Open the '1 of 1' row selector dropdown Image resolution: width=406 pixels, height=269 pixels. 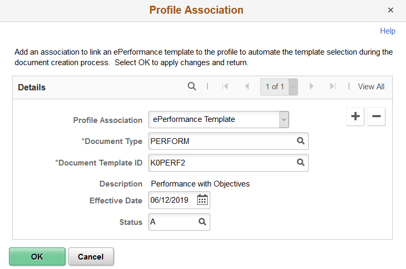(293, 87)
